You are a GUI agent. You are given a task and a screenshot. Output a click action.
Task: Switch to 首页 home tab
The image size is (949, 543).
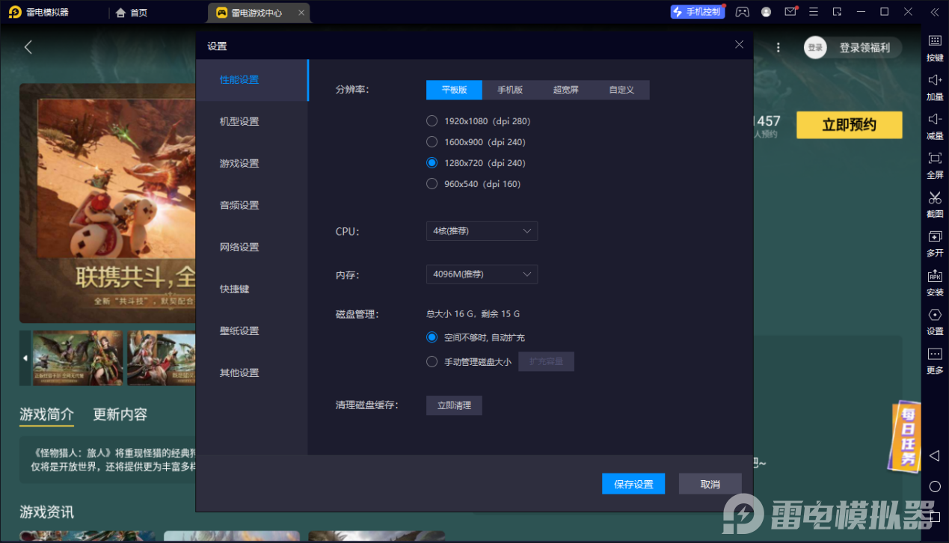[x=132, y=13]
